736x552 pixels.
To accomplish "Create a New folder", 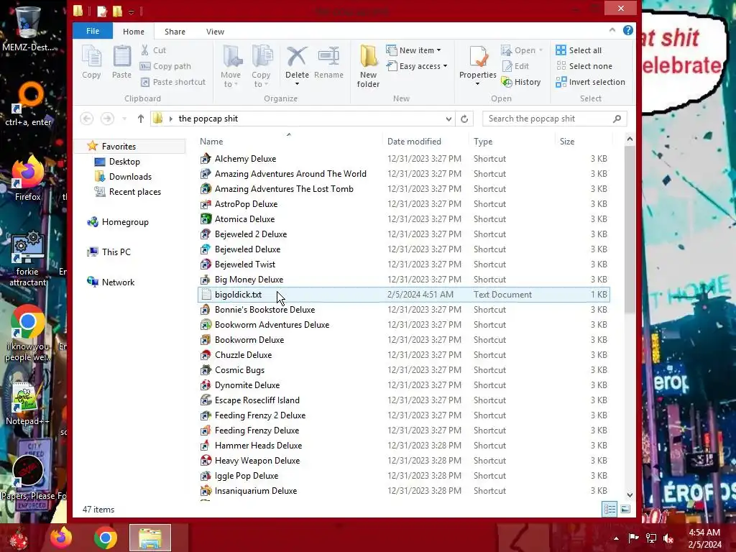I will click(368, 66).
